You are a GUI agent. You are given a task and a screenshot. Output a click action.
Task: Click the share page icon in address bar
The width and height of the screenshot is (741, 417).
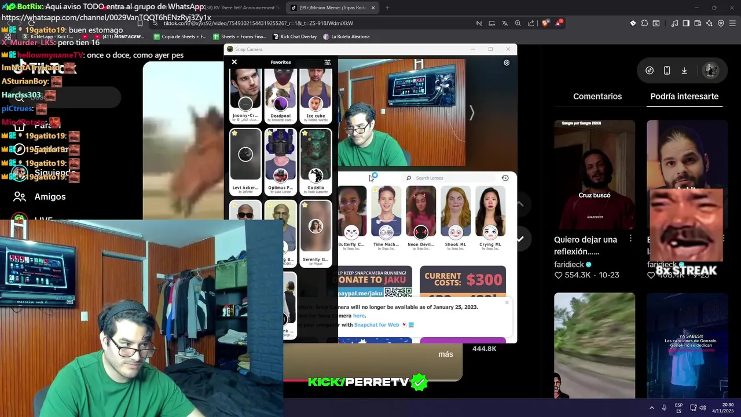click(531, 23)
